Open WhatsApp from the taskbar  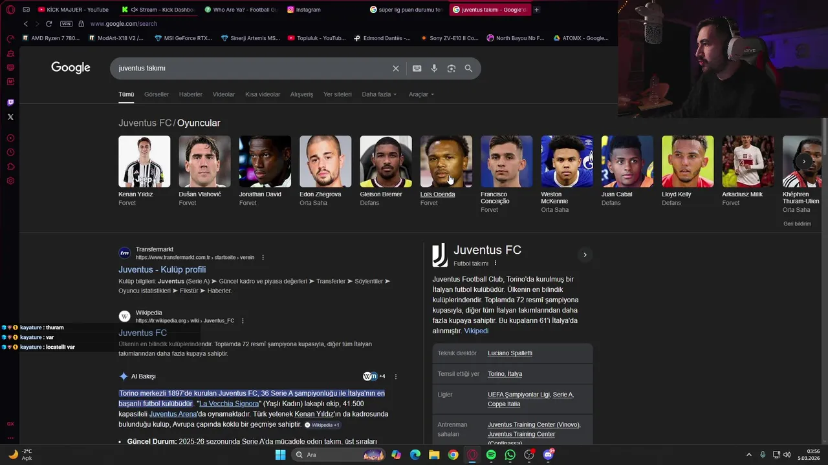[510, 455]
